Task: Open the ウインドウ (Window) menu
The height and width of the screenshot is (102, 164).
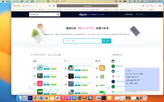Action: 55,1
